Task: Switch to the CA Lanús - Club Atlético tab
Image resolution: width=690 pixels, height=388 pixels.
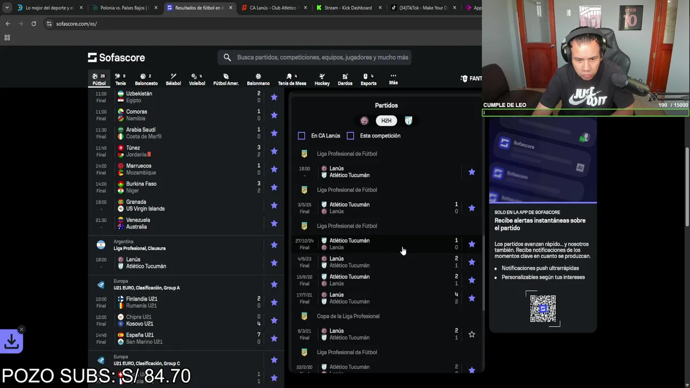Action: tap(274, 8)
